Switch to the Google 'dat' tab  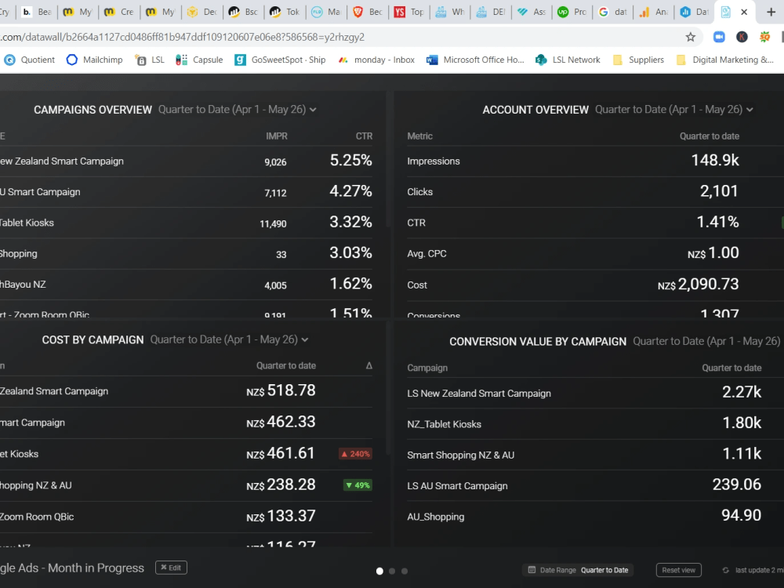tap(612, 12)
